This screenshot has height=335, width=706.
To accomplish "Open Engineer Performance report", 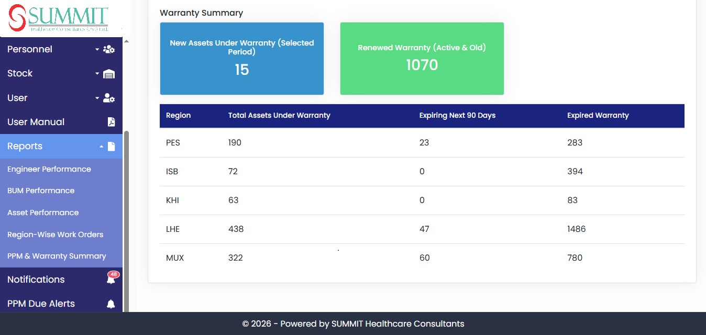I will click(x=49, y=169).
